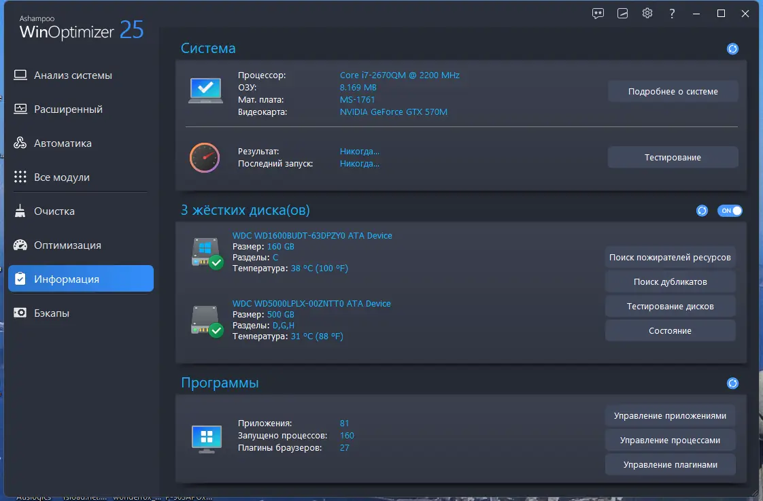Refresh the hard disks section
The image size is (763, 501).
coord(702,211)
